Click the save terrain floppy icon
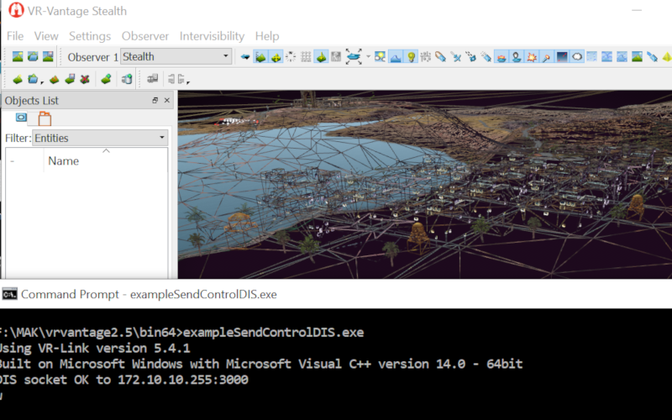This screenshot has width=672, height=420. click(x=70, y=79)
